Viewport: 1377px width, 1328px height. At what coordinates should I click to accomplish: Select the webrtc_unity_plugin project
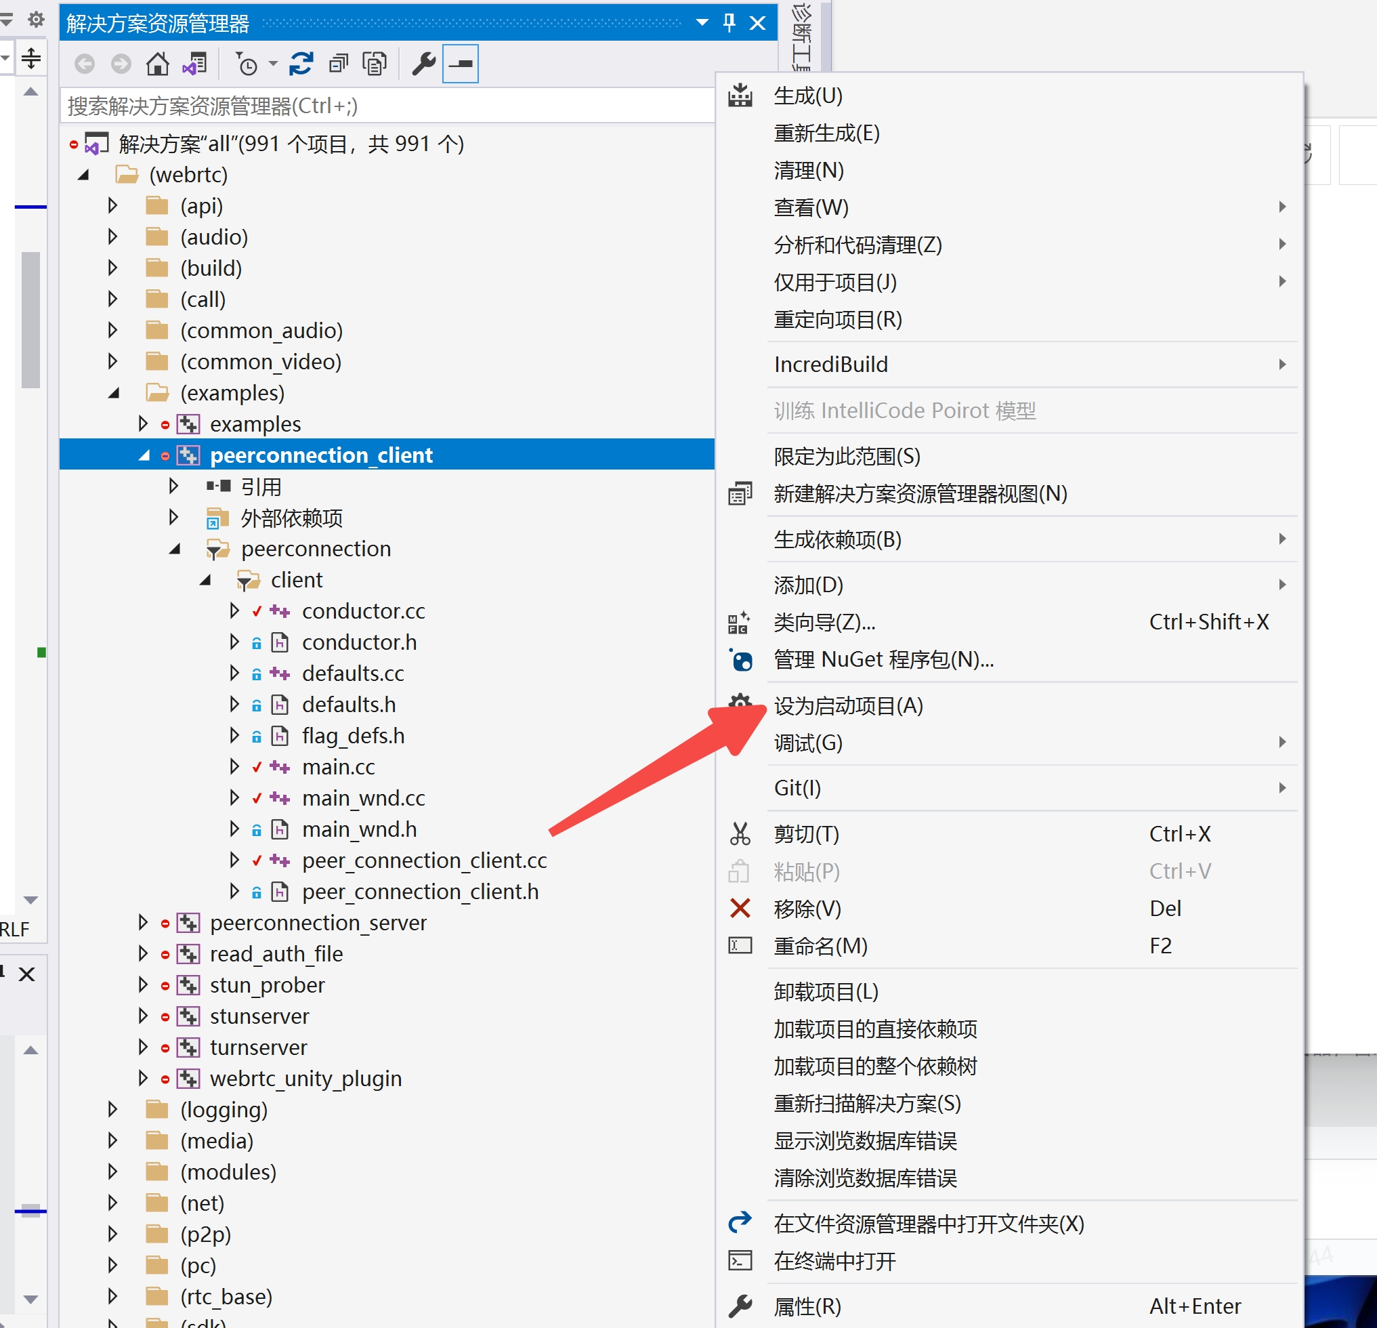[305, 1079]
